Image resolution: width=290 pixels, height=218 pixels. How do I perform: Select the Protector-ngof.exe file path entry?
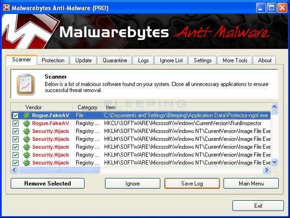(x=186, y=115)
